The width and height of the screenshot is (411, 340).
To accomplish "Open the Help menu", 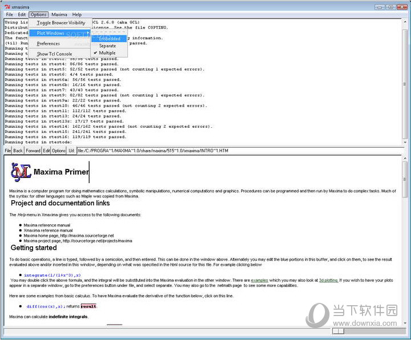I will [77, 15].
